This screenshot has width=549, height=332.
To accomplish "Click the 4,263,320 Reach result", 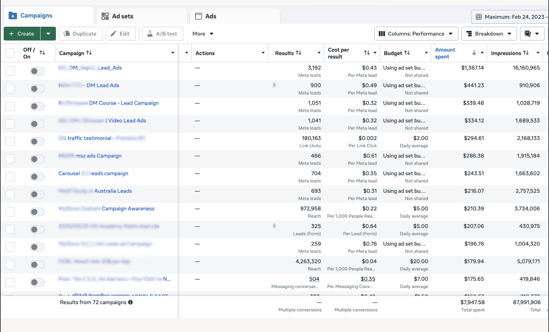I will (x=308, y=261).
